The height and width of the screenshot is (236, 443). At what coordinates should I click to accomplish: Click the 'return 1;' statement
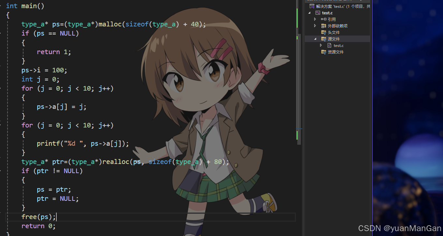pyautogui.click(x=54, y=52)
